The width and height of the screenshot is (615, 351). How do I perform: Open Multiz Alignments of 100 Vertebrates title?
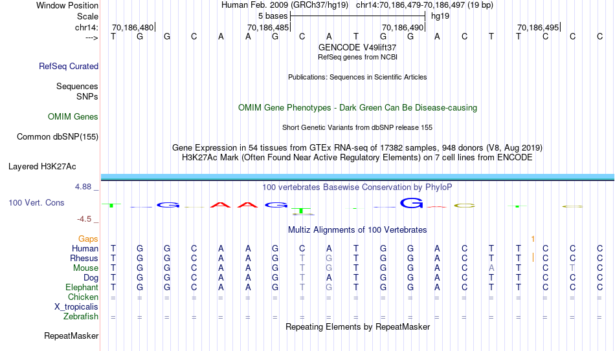click(357, 230)
